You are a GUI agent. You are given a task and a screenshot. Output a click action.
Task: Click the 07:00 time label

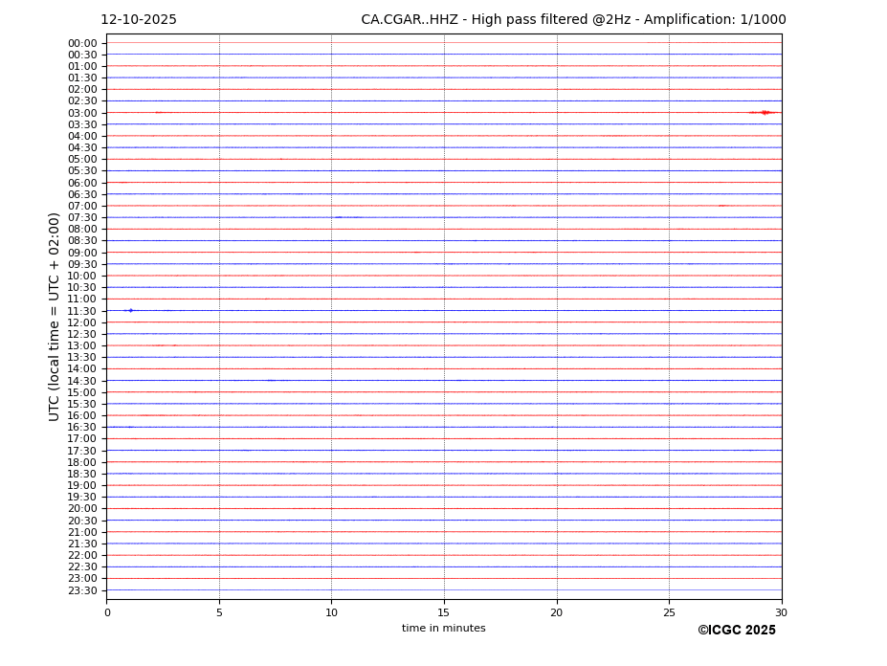click(82, 206)
